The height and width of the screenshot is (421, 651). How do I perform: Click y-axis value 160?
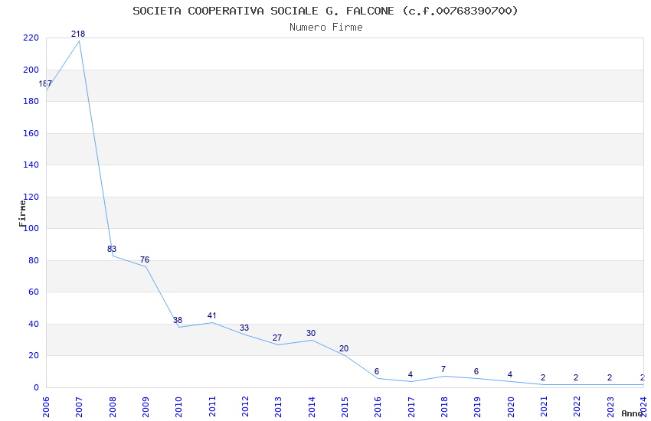pyautogui.click(x=31, y=133)
